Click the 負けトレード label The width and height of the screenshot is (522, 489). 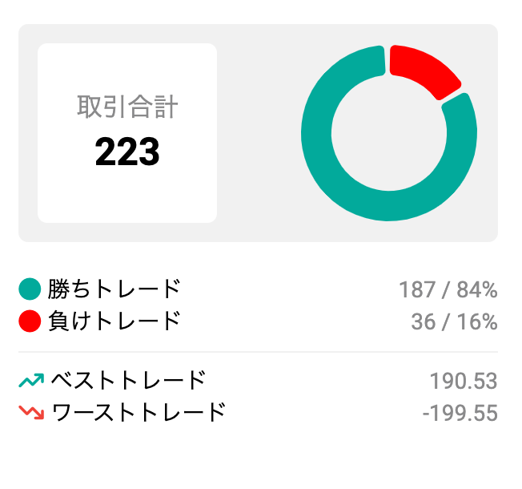[114, 321]
